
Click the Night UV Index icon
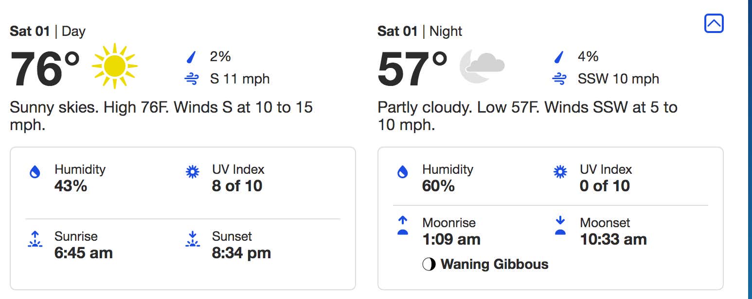pyautogui.click(x=560, y=172)
